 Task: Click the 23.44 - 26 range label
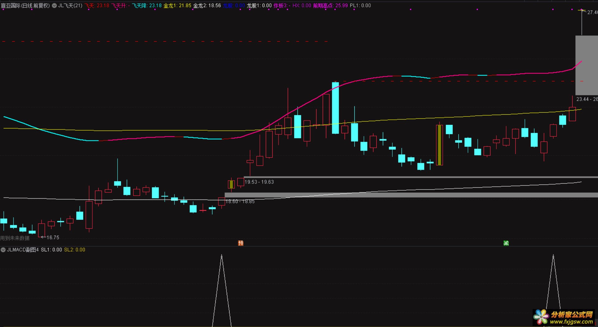(x=587, y=99)
